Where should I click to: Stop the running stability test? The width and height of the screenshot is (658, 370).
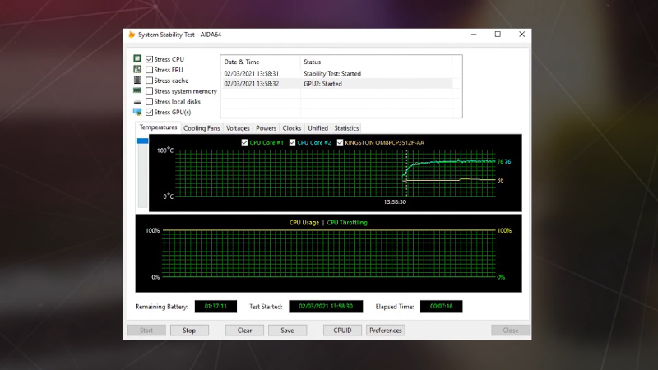pos(189,331)
